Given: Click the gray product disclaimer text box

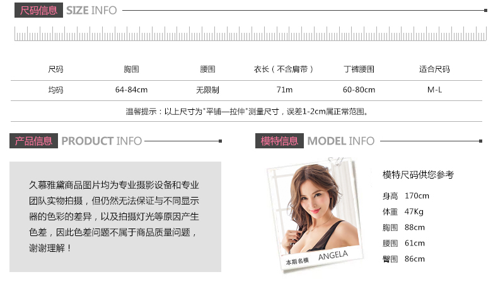Looking at the screenshot, I should (115, 217).
